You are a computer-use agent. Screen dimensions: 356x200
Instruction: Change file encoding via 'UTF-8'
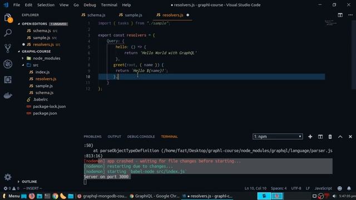pyautogui.click(x=296, y=188)
